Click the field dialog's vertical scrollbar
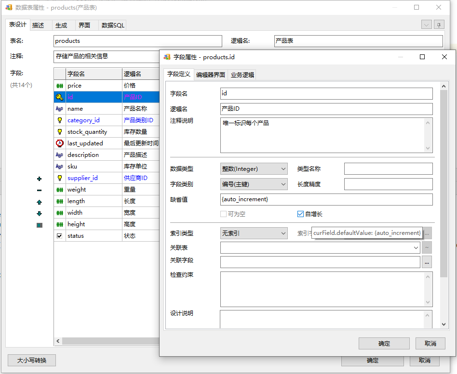The image size is (457, 374). tap(444, 183)
